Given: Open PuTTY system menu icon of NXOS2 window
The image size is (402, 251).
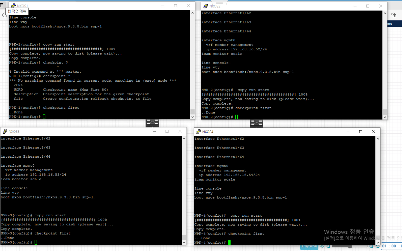Looking at the screenshot, I should tap(206, 6).
